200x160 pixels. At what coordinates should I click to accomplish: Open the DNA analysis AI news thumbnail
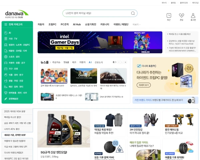point(92,97)
